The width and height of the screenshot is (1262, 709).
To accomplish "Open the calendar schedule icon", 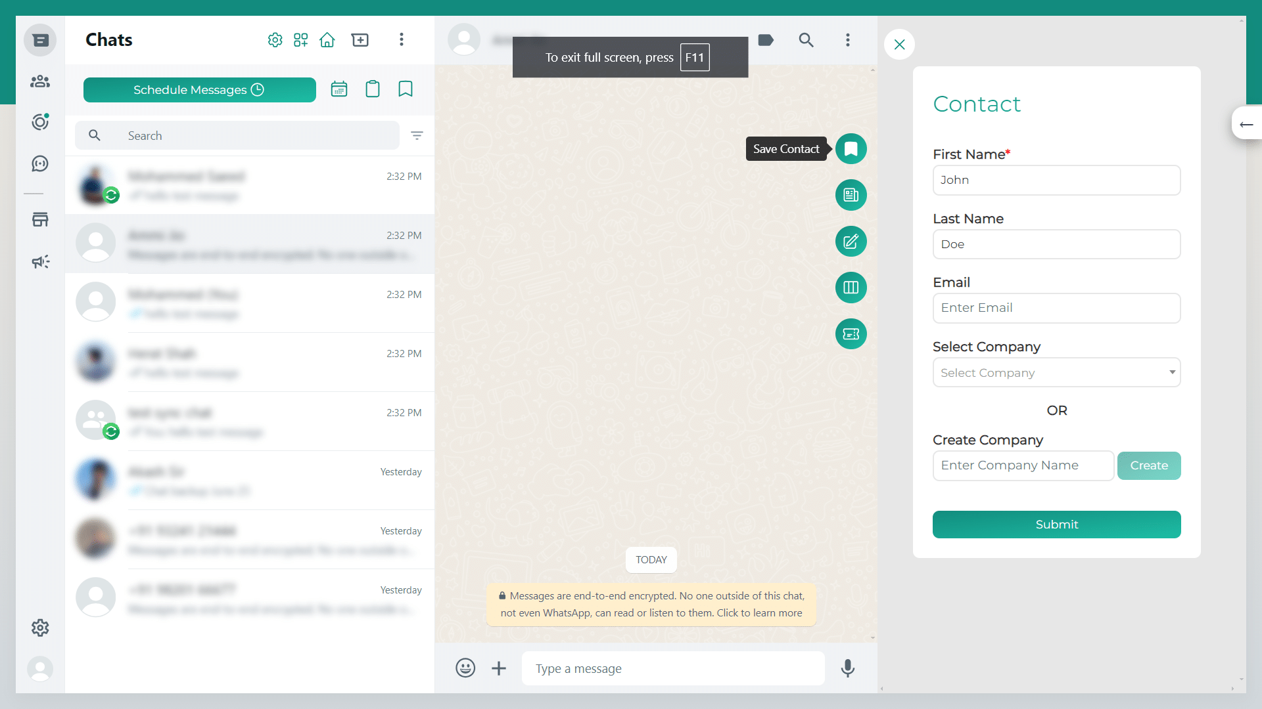I will [339, 89].
